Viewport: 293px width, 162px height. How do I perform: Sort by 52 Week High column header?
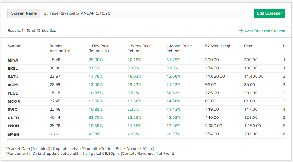[218, 46]
